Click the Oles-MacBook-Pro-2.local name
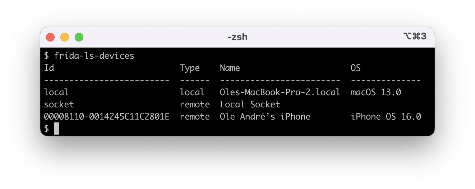The image size is (475, 189). coord(280,92)
